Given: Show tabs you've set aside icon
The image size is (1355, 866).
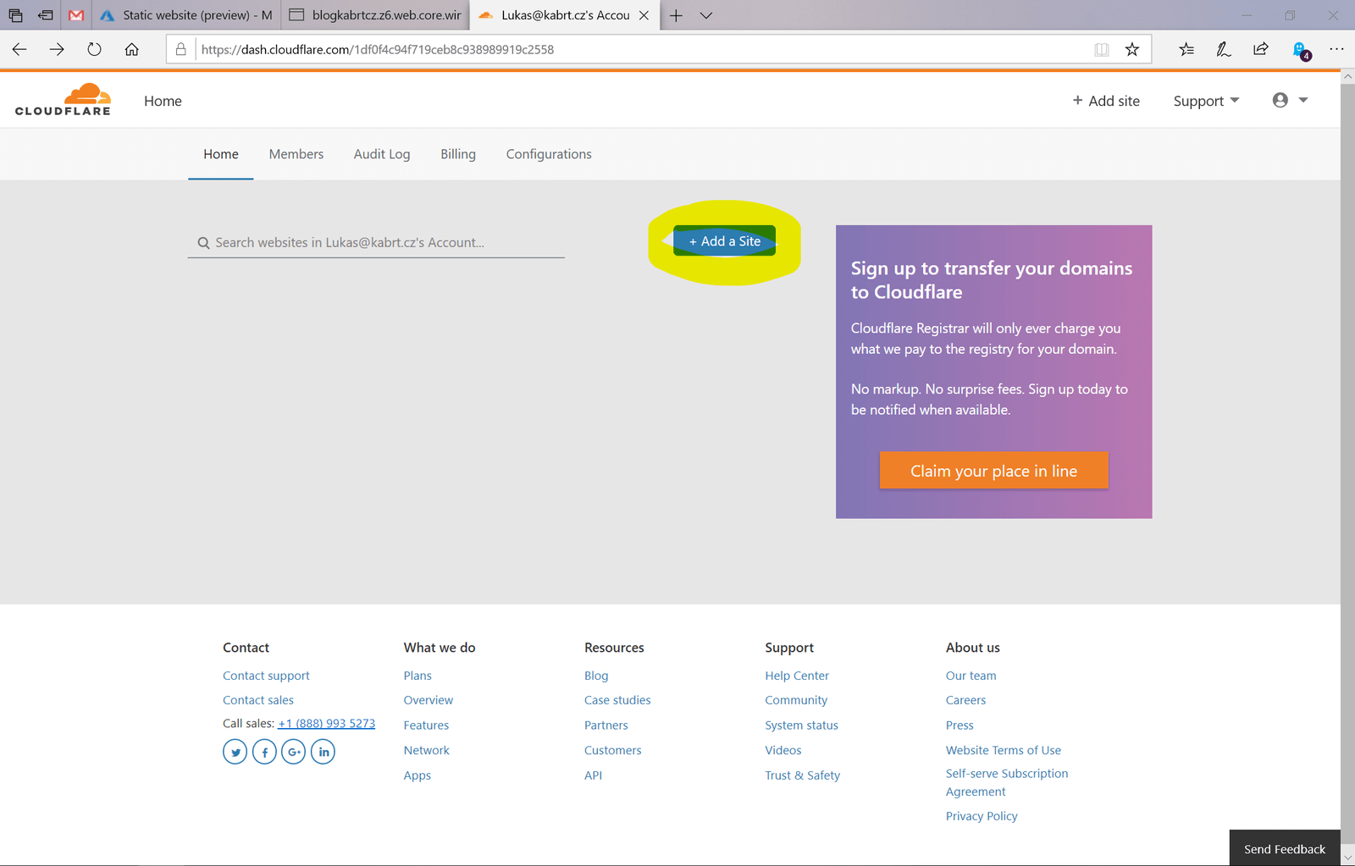Looking at the screenshot, I should click(x=15, y=15).
